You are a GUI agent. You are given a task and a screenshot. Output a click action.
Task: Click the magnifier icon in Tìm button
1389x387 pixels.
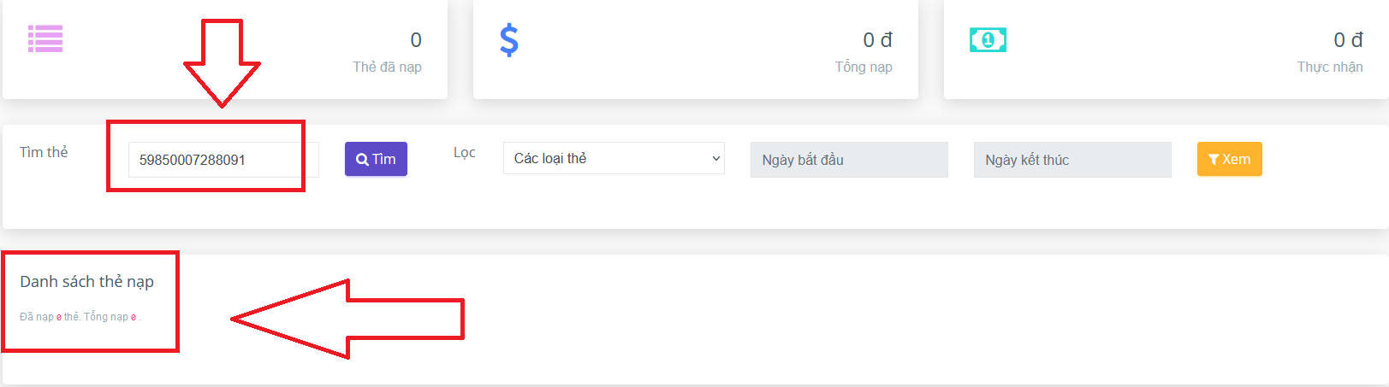(x=362, y=160)
